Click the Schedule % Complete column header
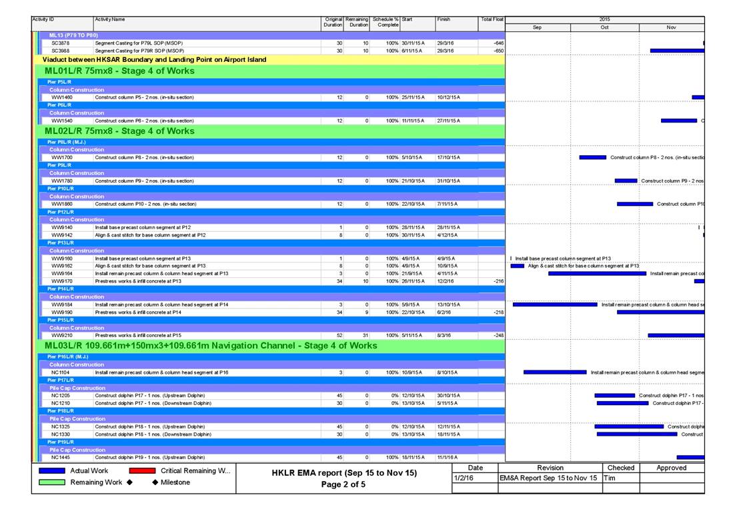Screen dimensions: 749x529 385,24
